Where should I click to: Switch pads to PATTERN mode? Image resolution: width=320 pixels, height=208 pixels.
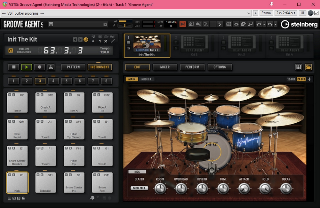73,67
